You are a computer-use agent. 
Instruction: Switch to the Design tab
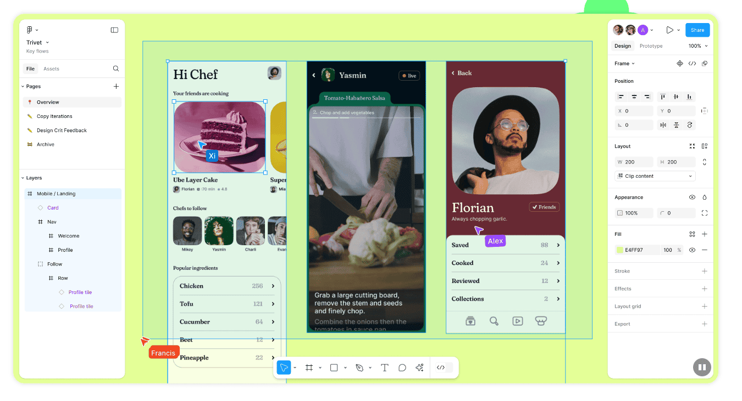point(623,46)
